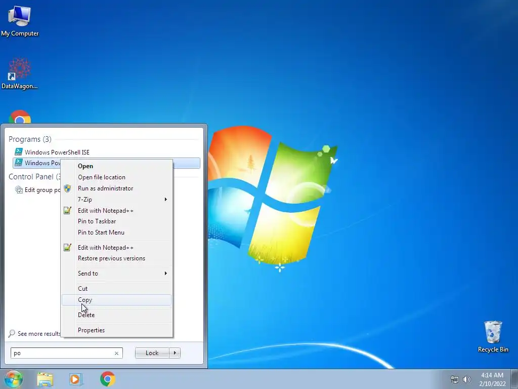Open Google Chrome from the taskbar
The height and width of the screenshot is (389, 518).
(x=108, y=379)
